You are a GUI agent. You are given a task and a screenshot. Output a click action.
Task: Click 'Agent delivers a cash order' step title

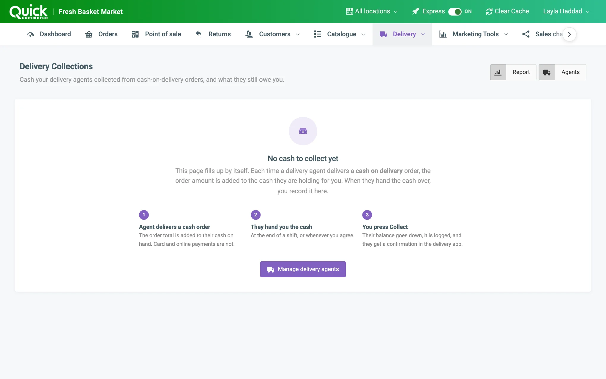(x=174, y=227)
